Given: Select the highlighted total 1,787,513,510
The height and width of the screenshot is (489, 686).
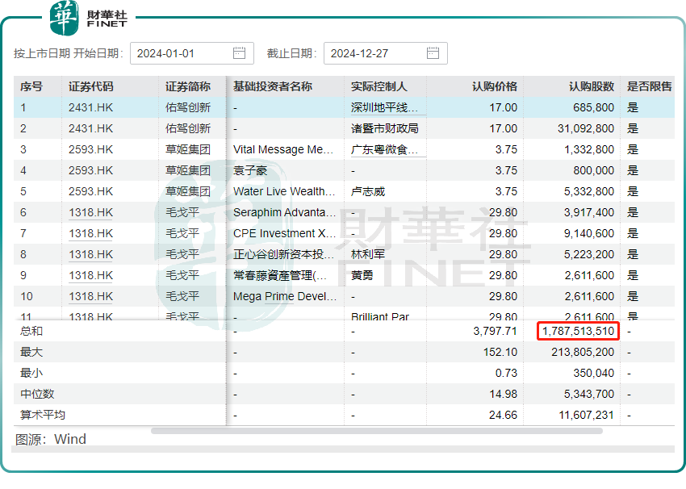Looking at the screenshot, I should coord(578,332).
